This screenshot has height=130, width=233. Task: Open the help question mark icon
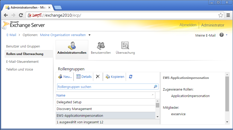(222, 35)
